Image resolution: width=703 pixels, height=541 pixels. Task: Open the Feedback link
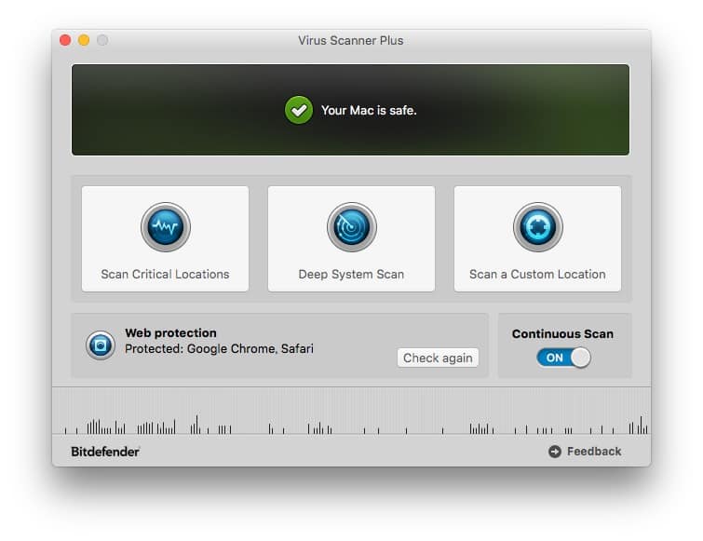(593, 452)
